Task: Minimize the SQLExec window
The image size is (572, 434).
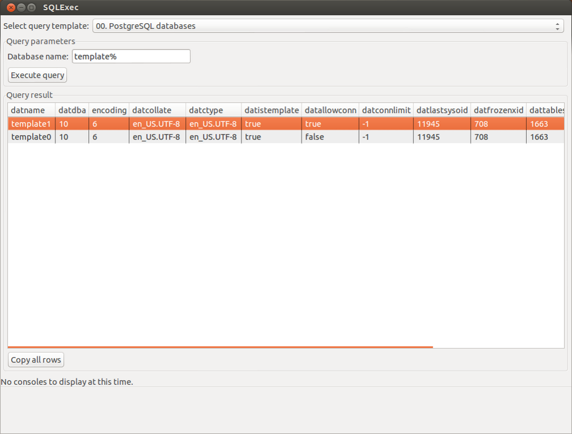Action: coord(21,7)
